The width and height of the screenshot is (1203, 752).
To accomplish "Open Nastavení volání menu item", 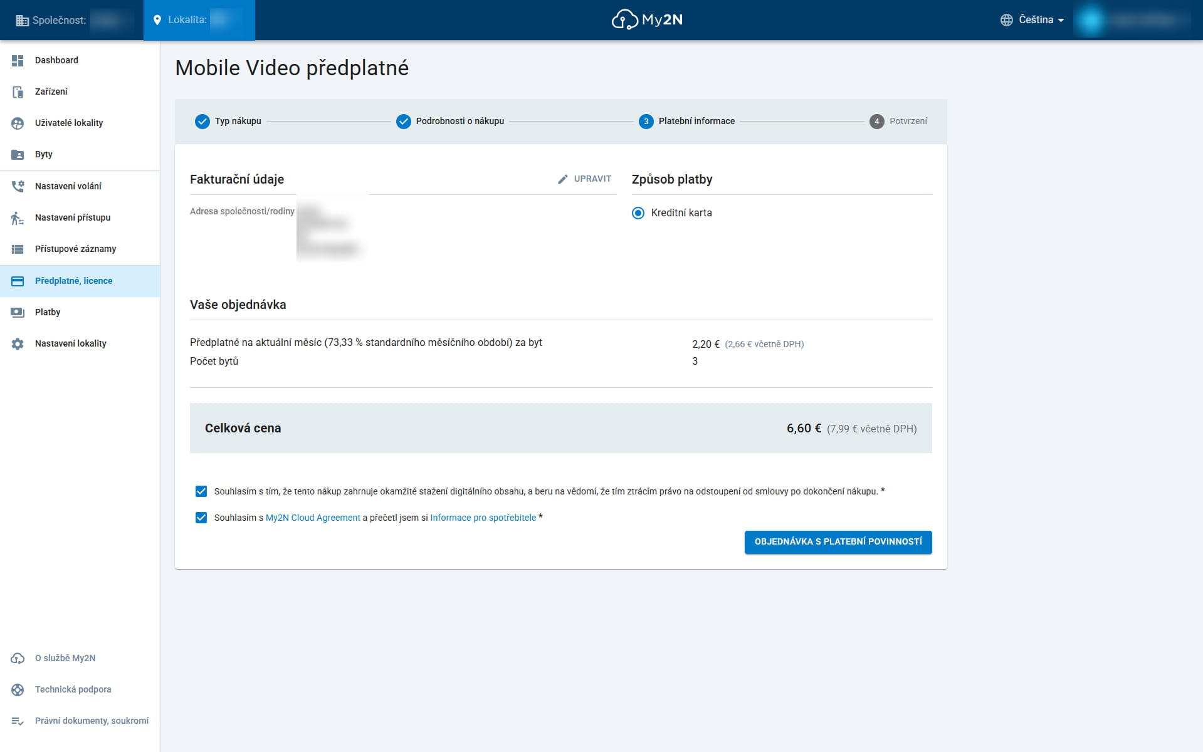I will [x=80, y=186].
